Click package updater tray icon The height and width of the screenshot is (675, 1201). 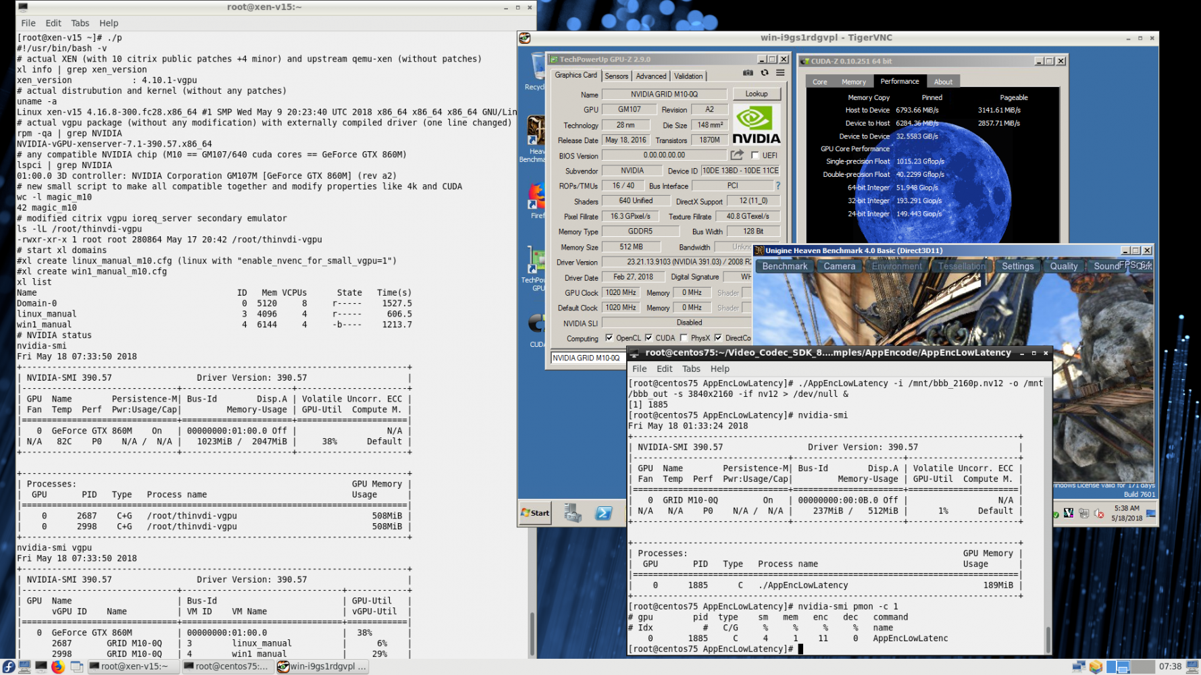point(1096,667)
